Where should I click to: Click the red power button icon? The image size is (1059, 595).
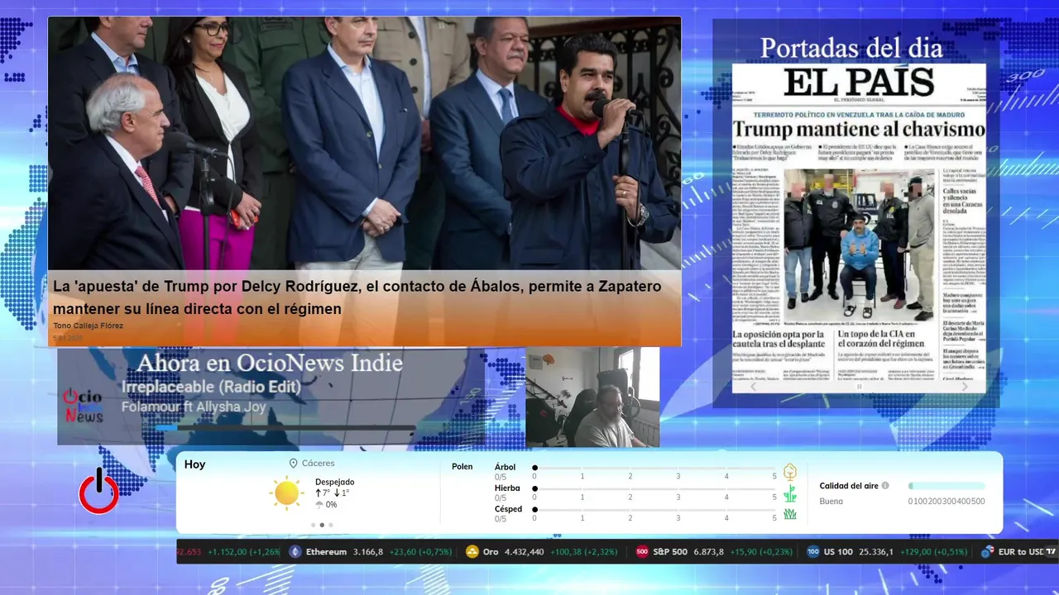pyautogui.click(x=98, y=492)
